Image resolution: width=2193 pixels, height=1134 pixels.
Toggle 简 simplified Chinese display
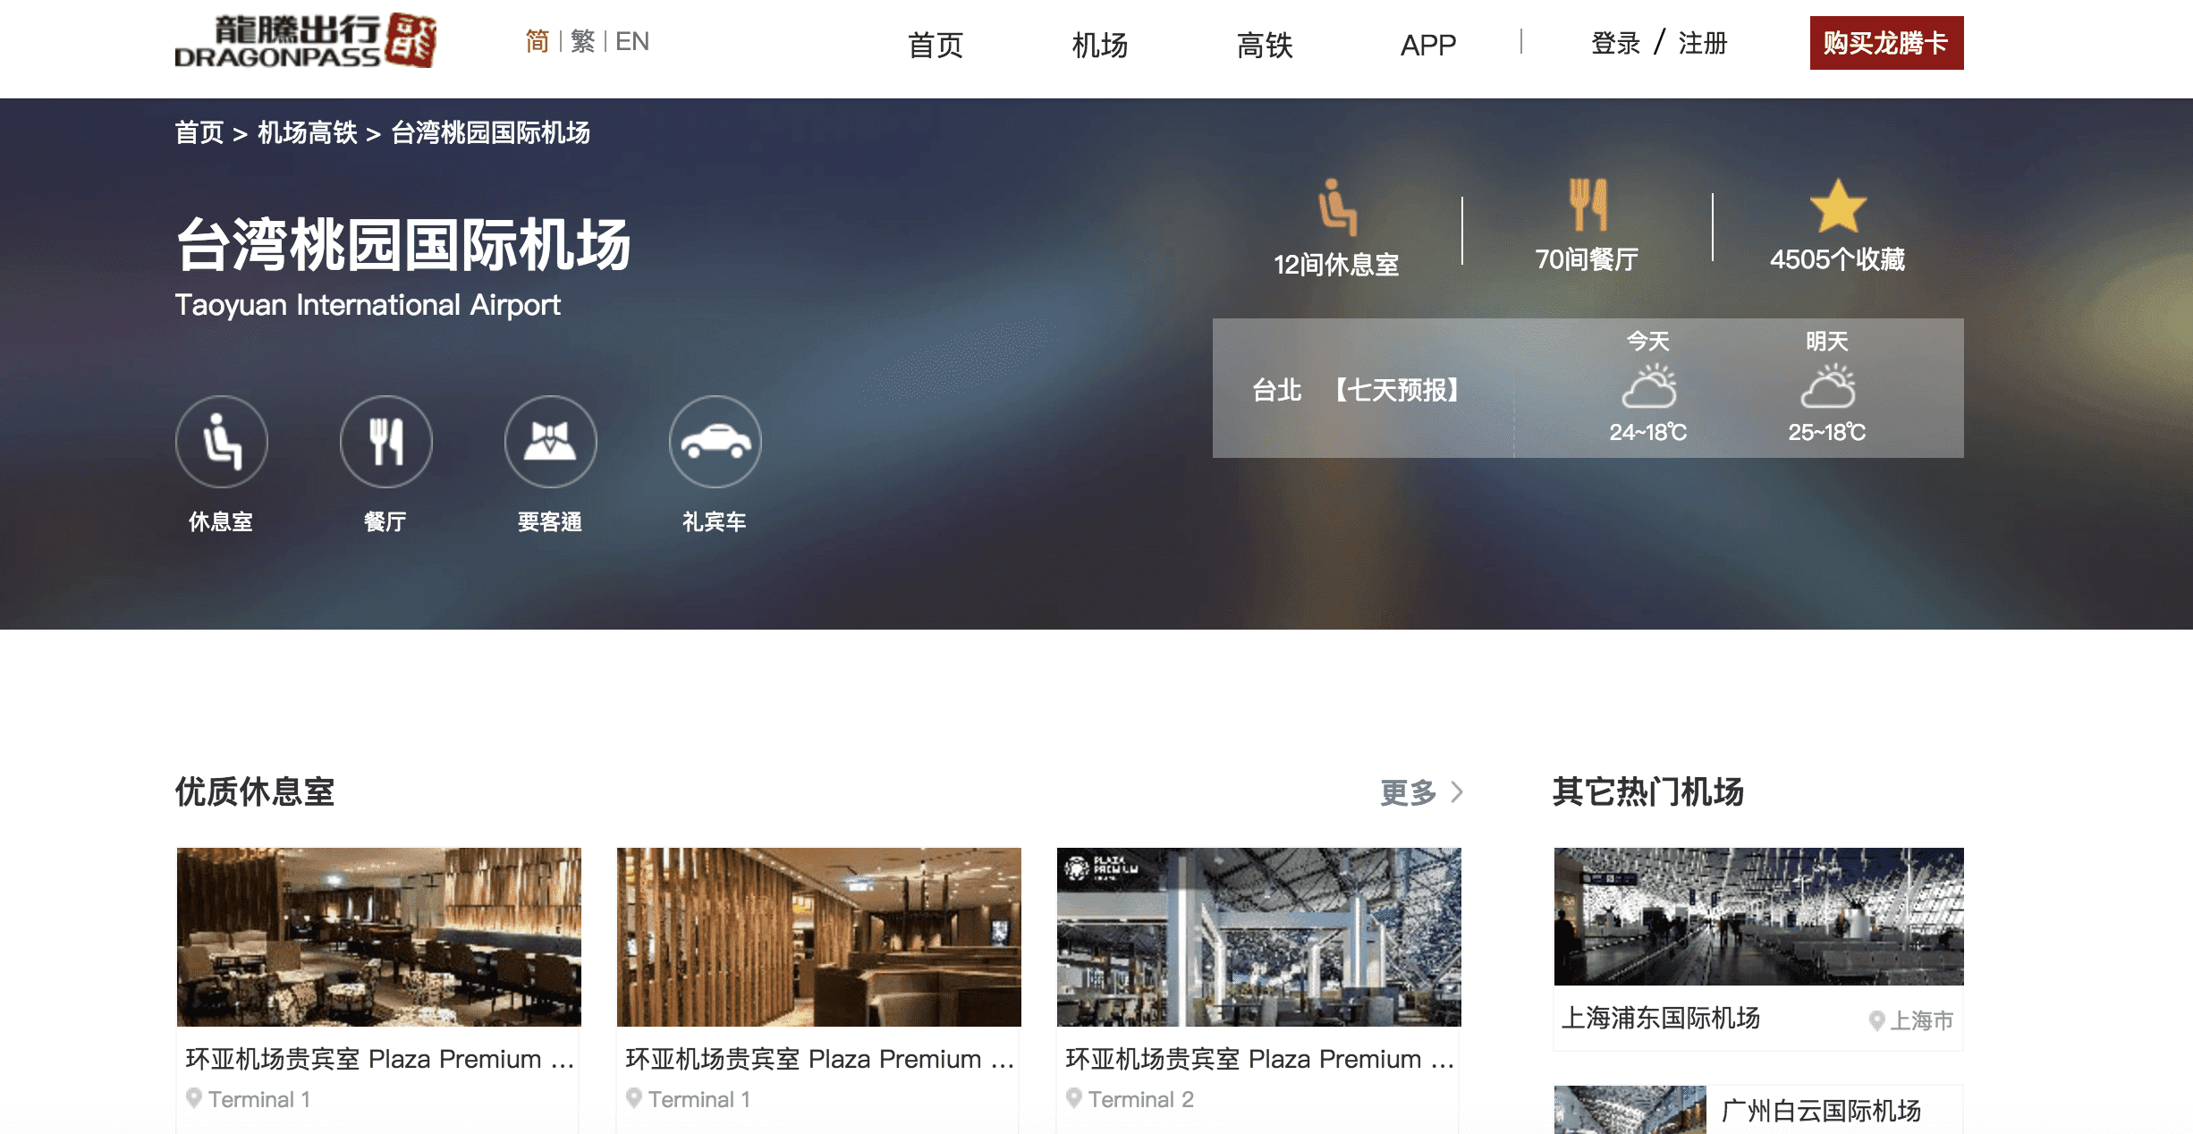(x=537, y=42)
